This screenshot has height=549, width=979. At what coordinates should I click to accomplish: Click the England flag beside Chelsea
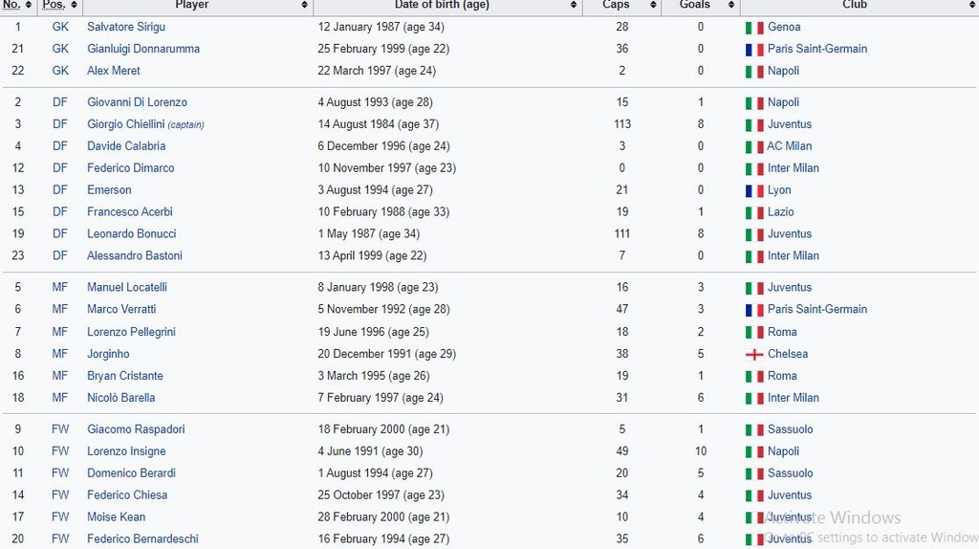click(x=754, y=355)
